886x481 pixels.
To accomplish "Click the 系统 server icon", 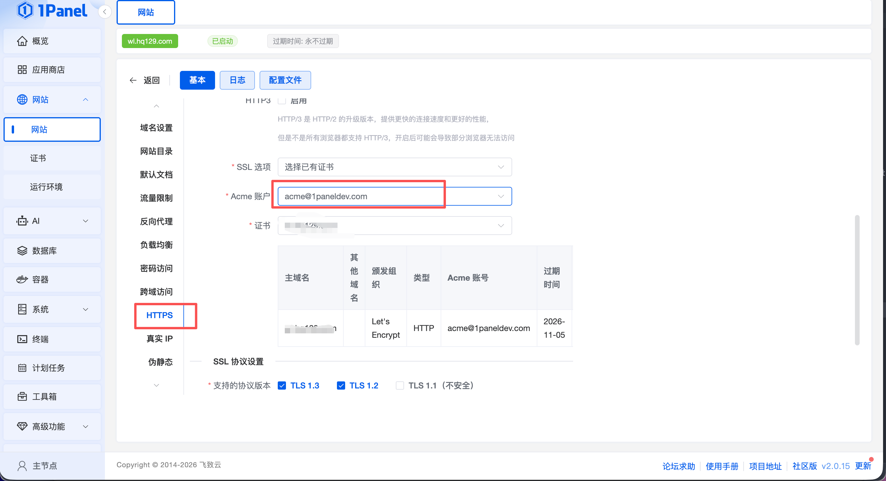I will [22, 309].
